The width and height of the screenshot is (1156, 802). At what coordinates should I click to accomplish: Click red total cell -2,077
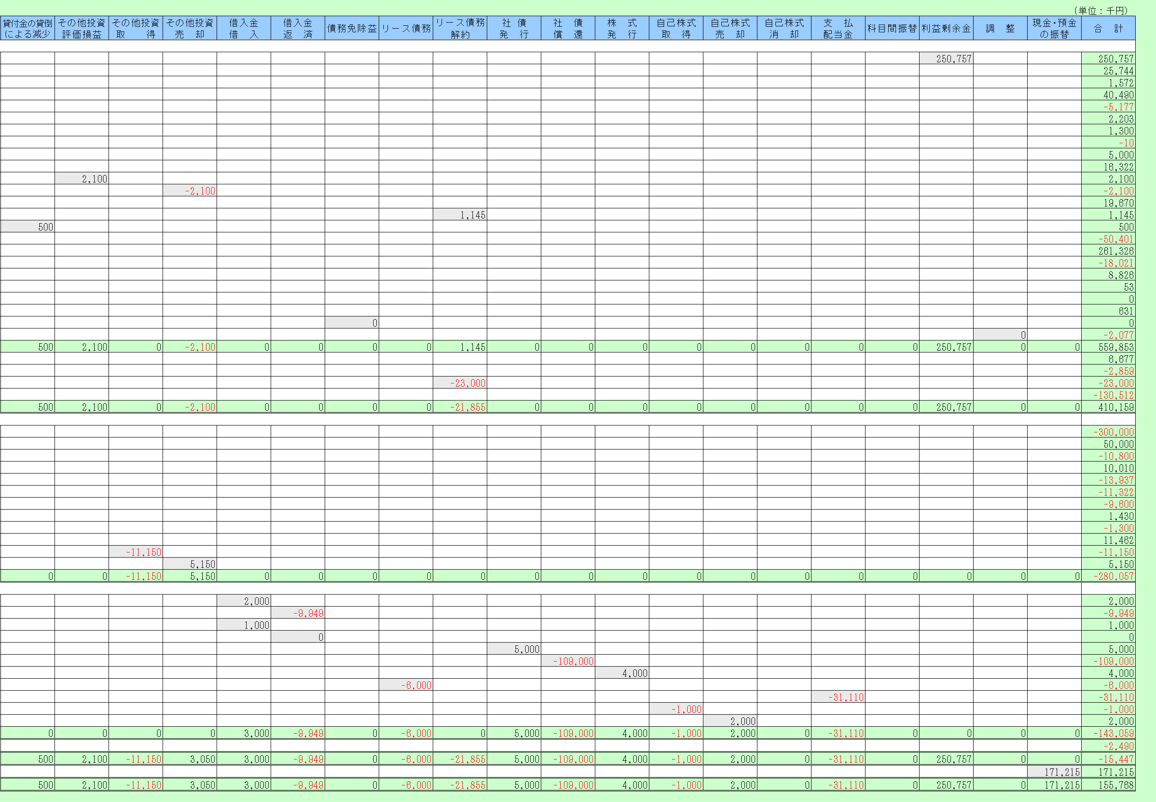pos(1108,335)
